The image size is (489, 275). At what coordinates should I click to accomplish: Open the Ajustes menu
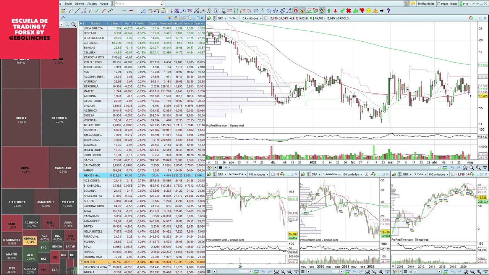92,3
